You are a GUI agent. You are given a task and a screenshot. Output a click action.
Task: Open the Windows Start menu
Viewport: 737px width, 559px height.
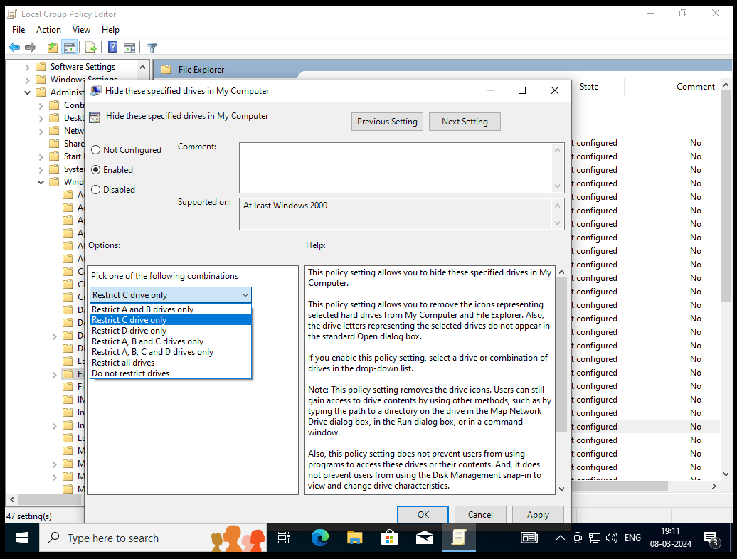click(21, 538)
